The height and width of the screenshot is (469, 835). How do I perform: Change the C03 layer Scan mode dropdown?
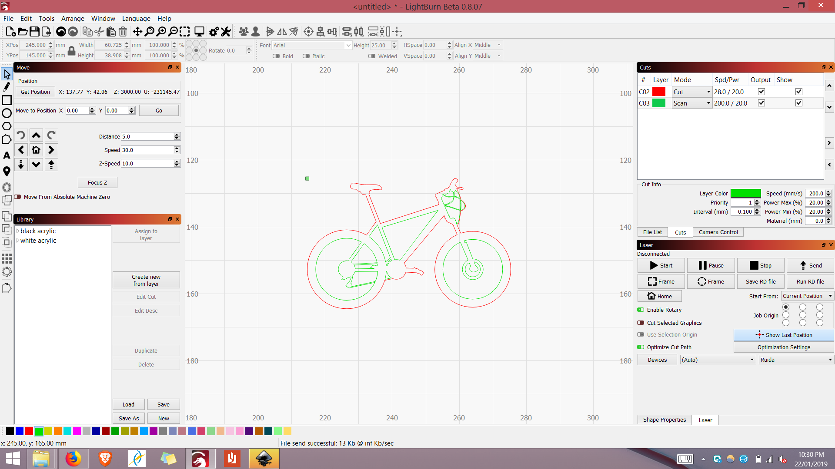pyautogui.click(x=708, y=103)
